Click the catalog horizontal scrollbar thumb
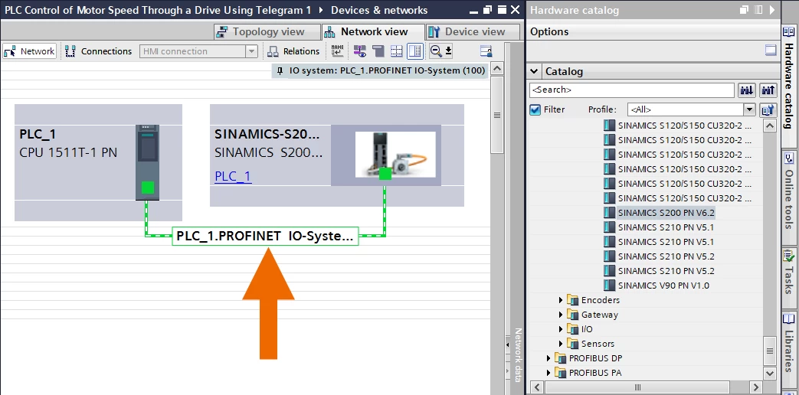 637,387
